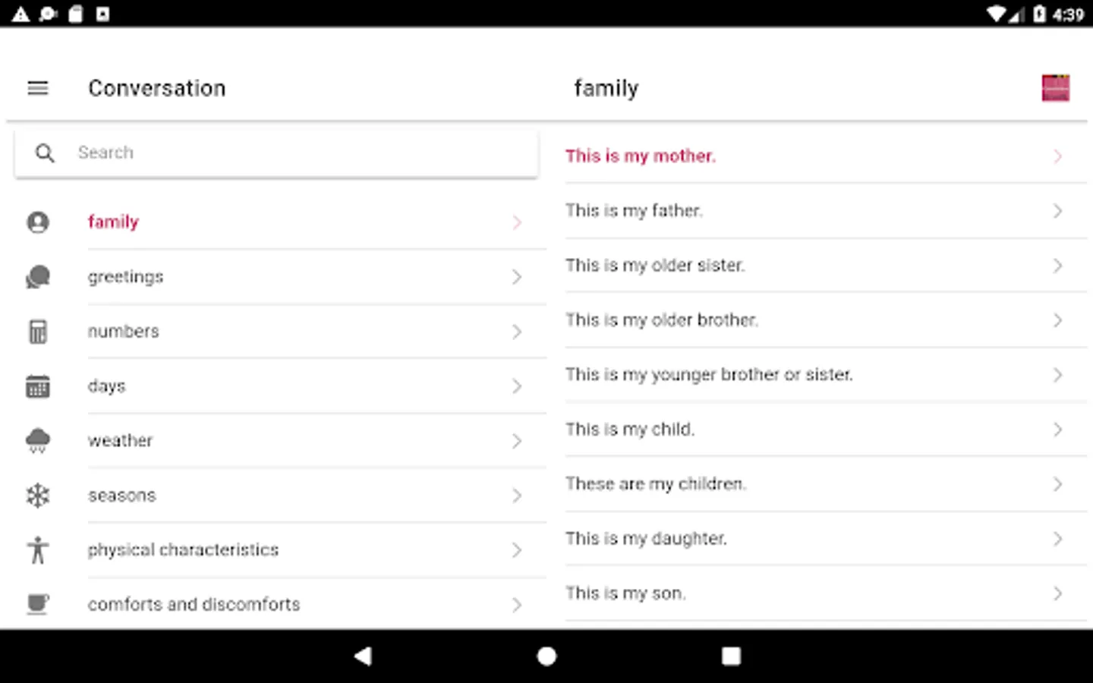Expand chevron beside This is my father
1093x683 pixels.
click(1057, 211)
